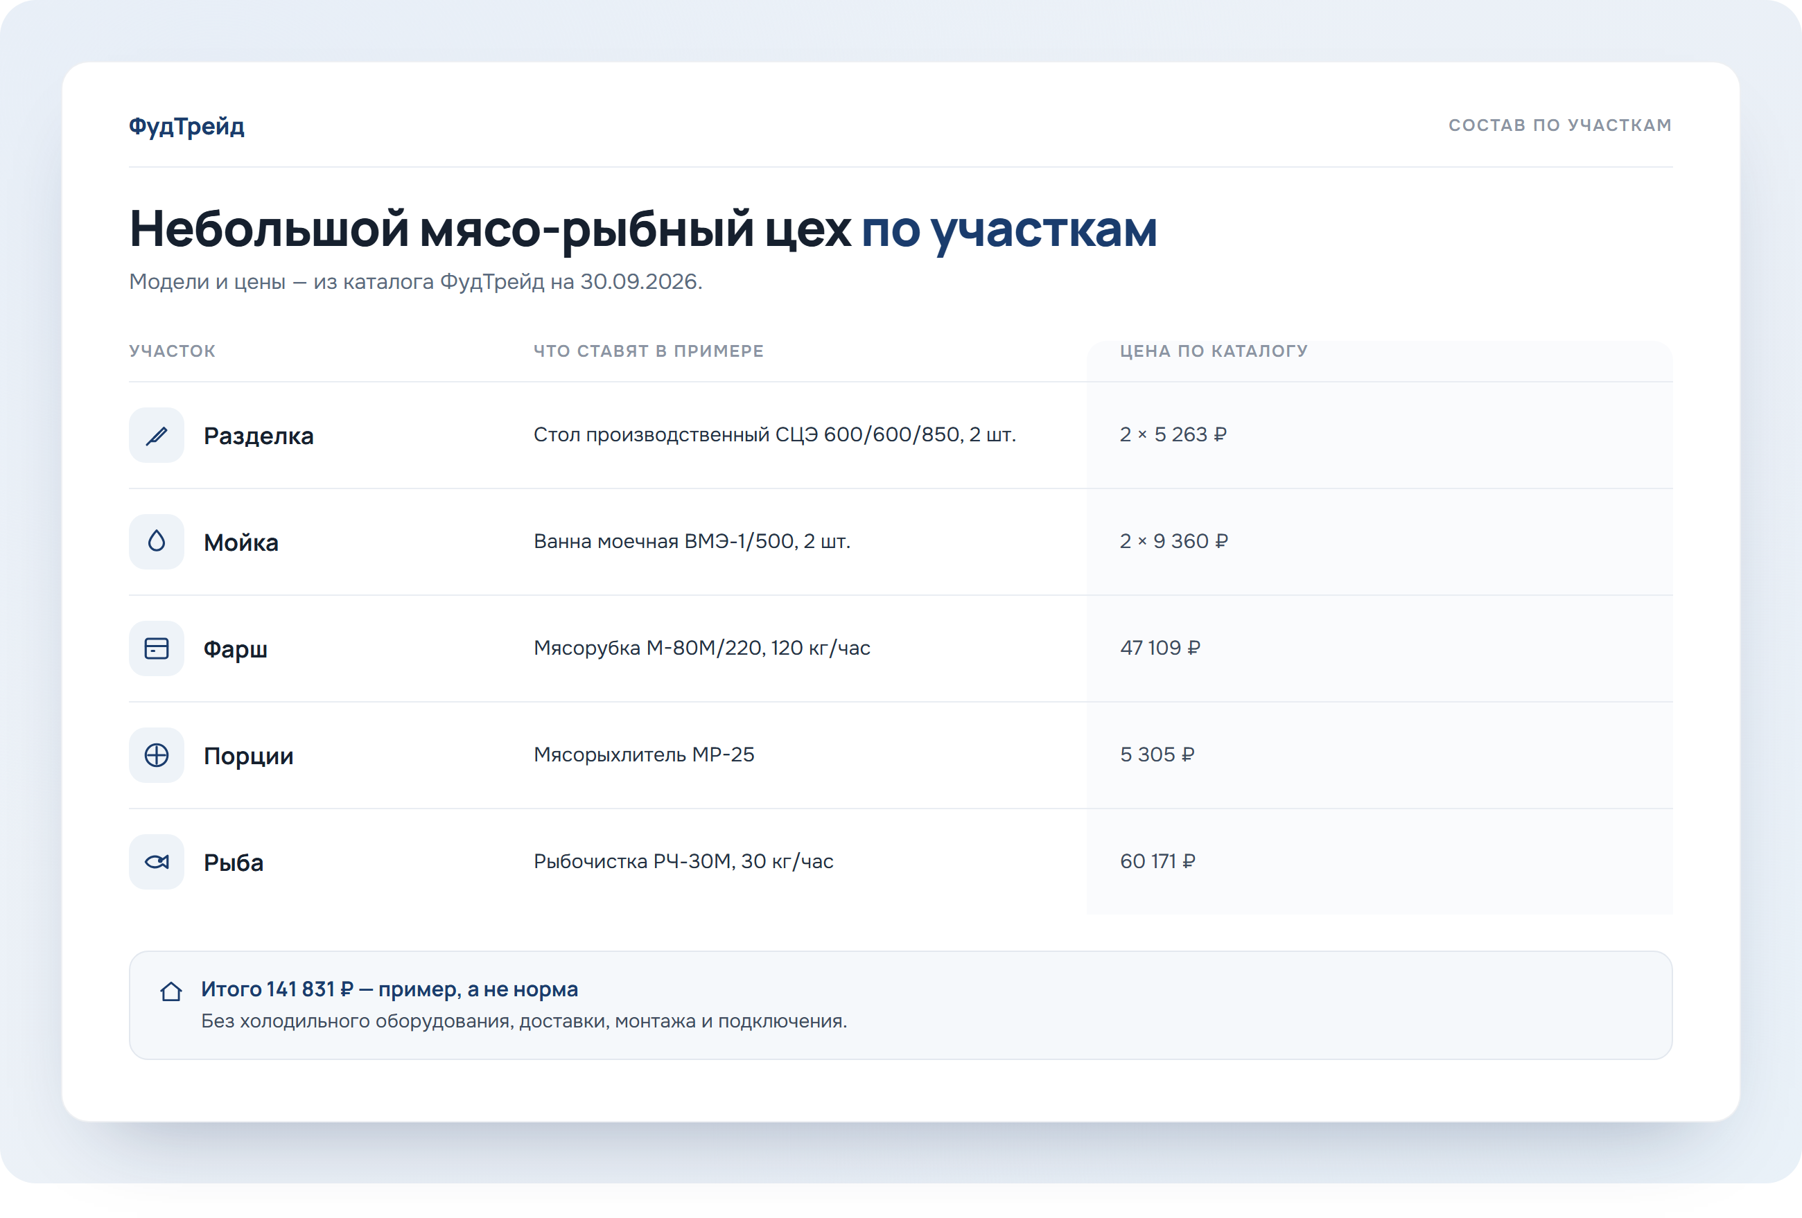Click Рыбочистка РЧ-30М description
The height and width of the screenshot is (1218, 1802).
click(683, 860)
